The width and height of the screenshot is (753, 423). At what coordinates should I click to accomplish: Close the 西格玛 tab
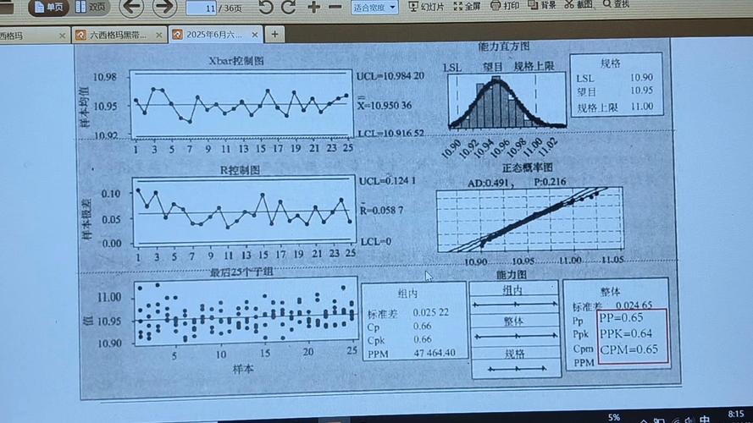62,36
